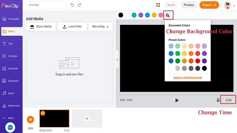Click the redo arrow icon
Viewport: 237px width, 133px height.
79,5
